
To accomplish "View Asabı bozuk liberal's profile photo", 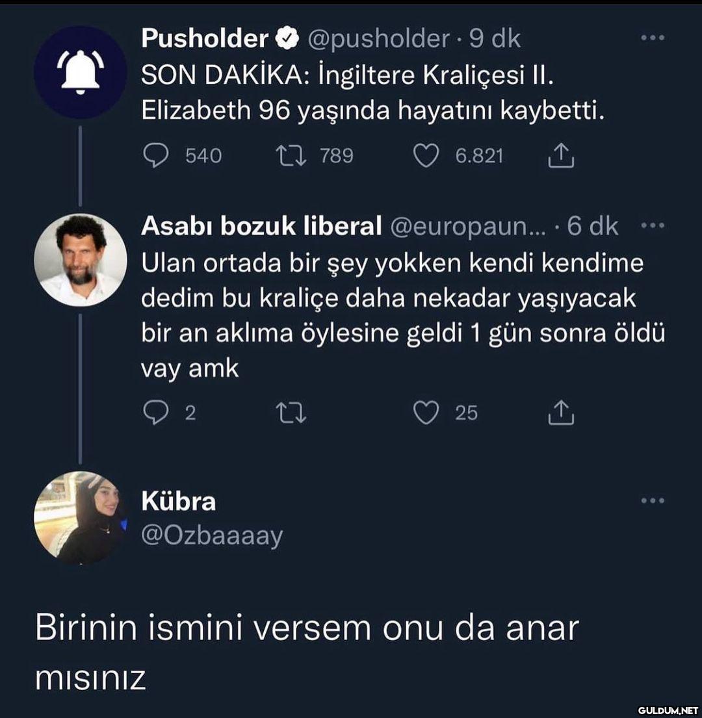I will [80, 260].
